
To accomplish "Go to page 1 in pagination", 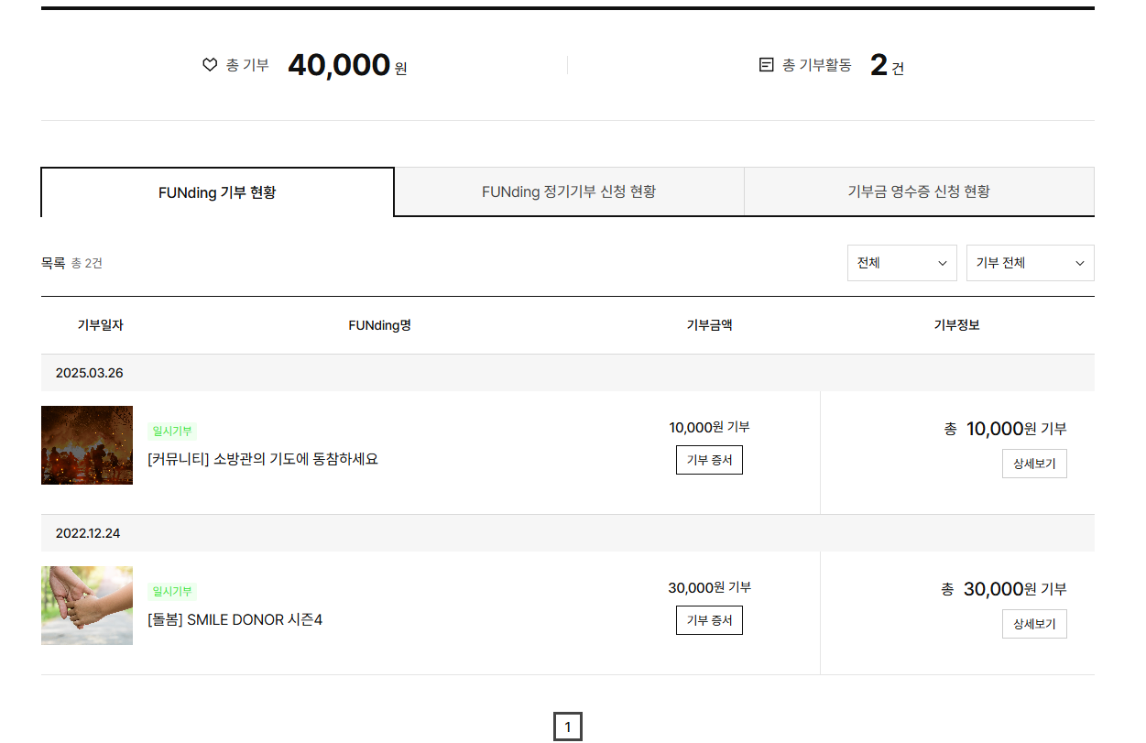I will tap(568, 727).
